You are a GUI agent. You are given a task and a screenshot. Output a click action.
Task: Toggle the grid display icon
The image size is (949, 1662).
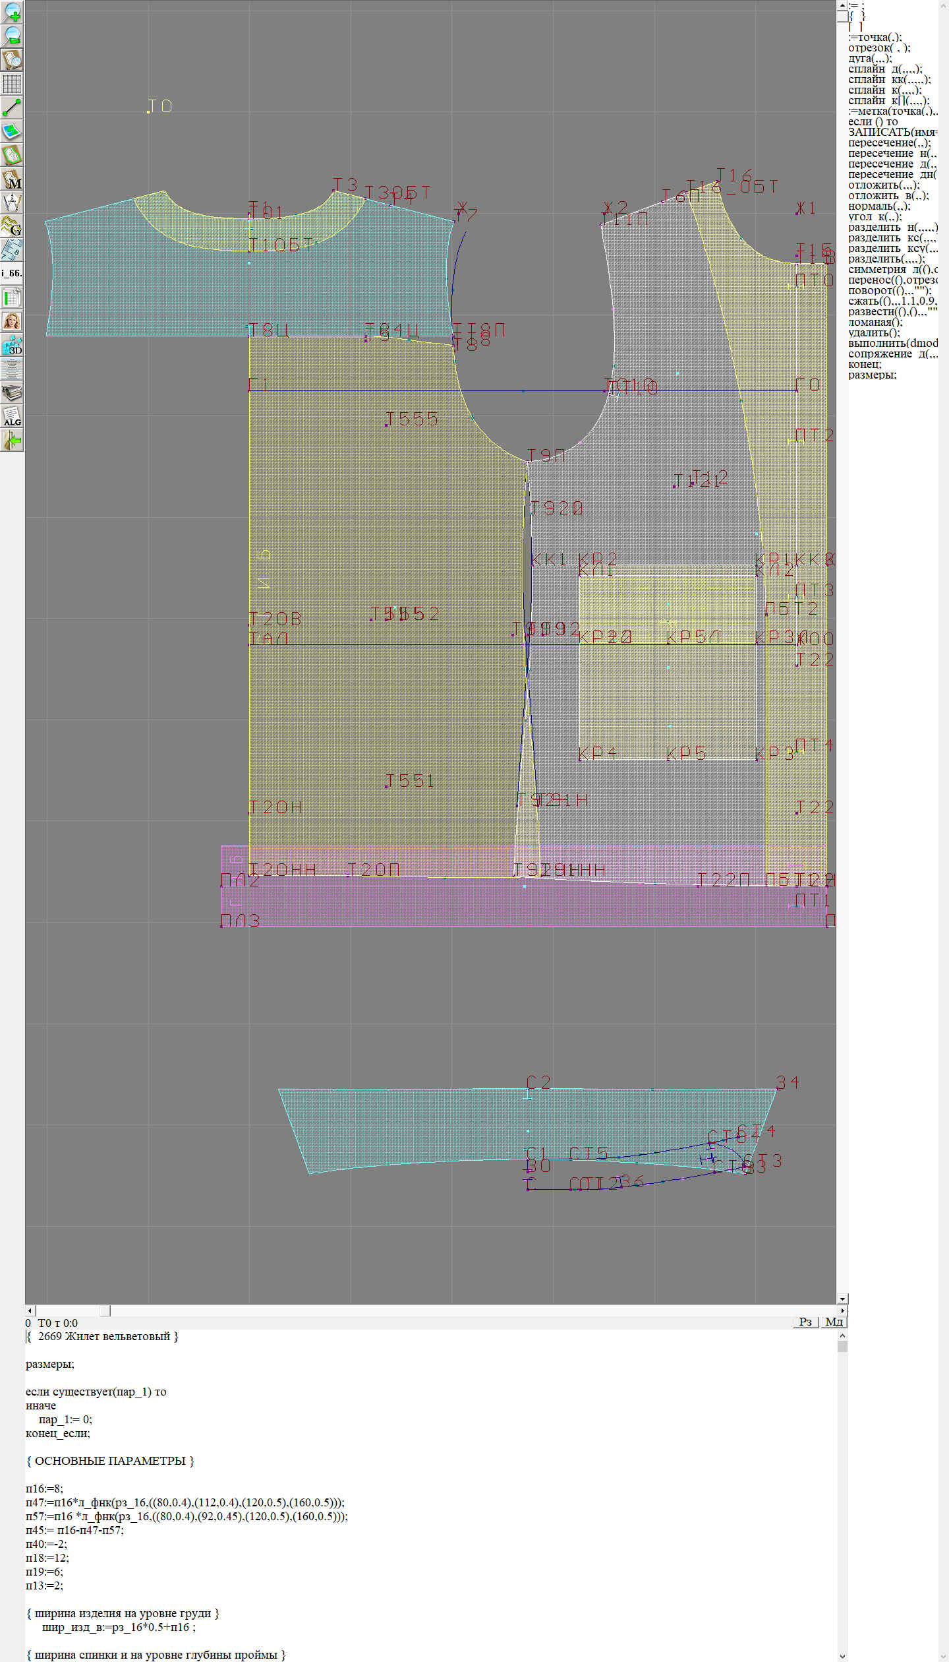[12, 84]
